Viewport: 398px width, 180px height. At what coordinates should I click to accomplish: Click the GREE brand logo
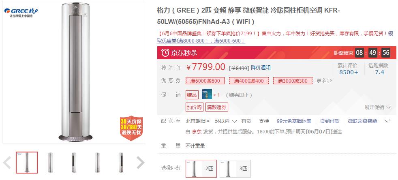click(21, 13)
